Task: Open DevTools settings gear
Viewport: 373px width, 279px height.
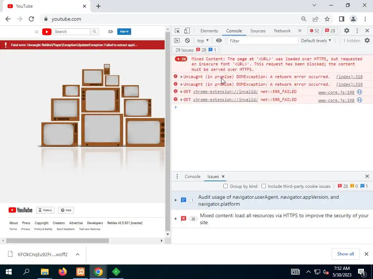Action: [x=347, y=31]
